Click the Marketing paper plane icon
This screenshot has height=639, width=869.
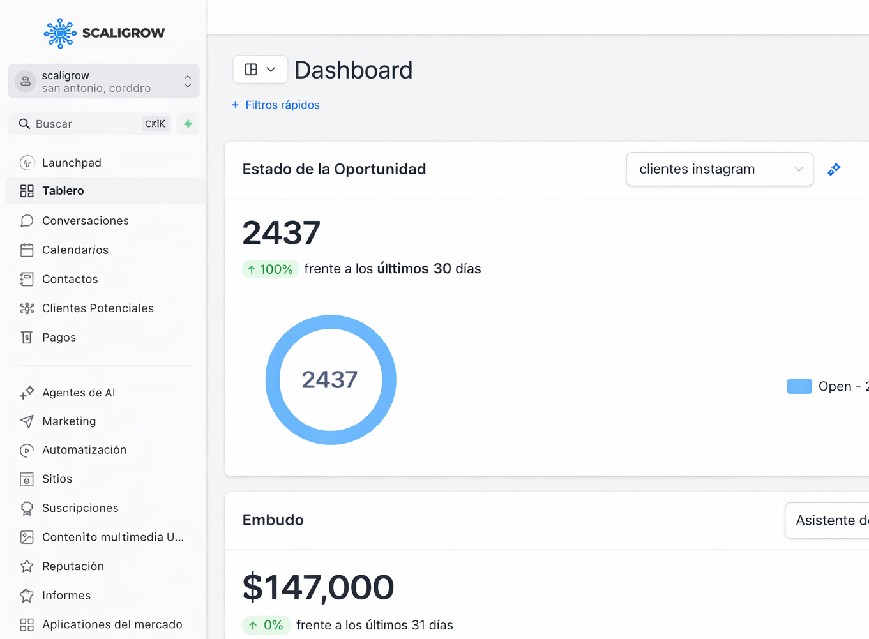[27, 421]
